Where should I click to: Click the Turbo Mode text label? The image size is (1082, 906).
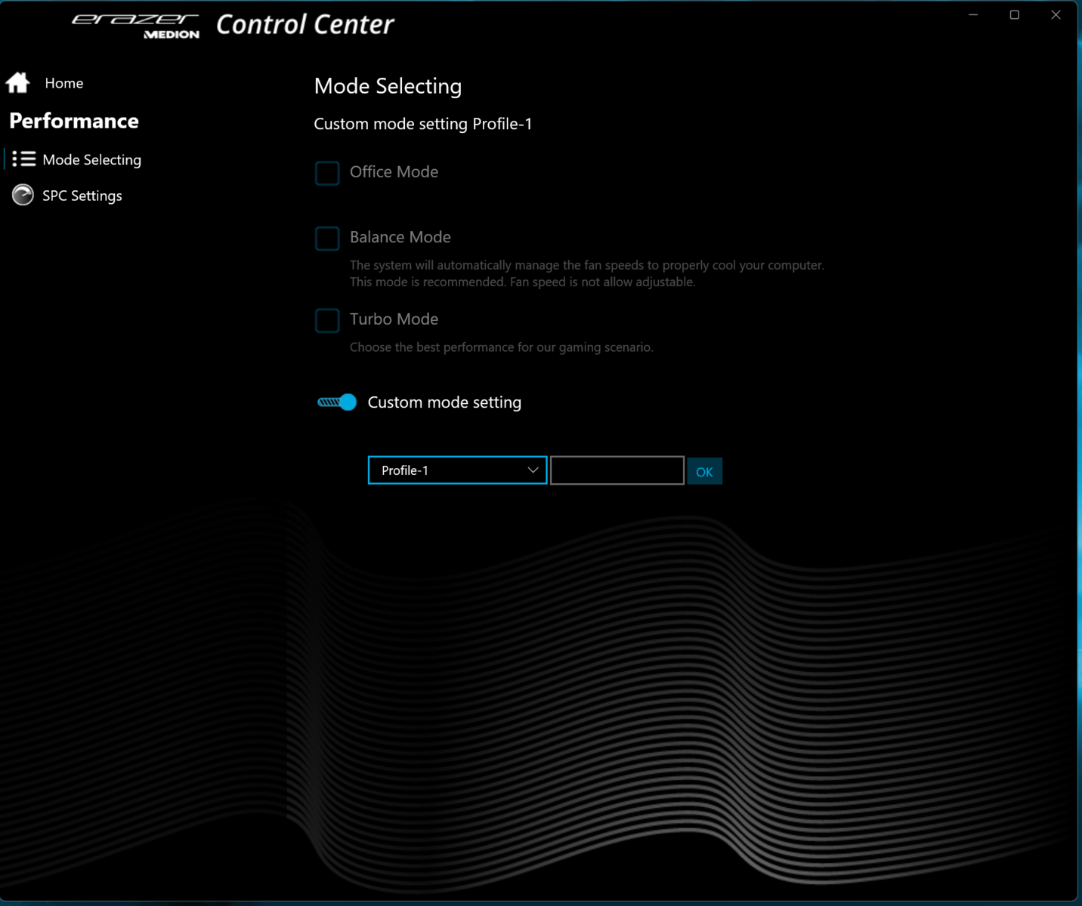tap(394, 319)
